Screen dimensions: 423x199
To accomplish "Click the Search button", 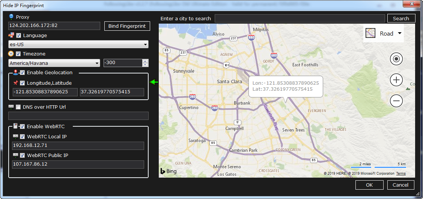I will (x=401, y=18).
